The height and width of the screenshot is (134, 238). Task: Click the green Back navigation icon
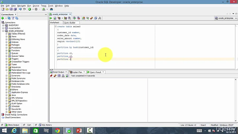pos(30,9)
